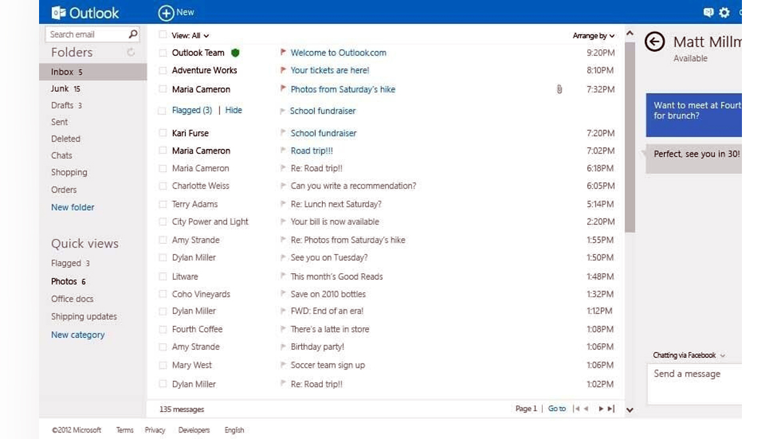Open the Privacy link in the footer
This screenshot has height=439, width=781.
pos(155,430)
